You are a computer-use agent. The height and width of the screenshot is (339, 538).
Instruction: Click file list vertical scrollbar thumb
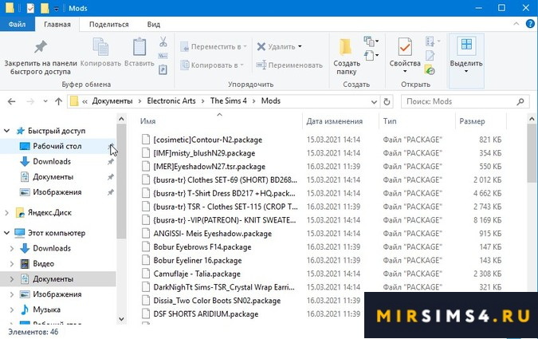[x=532, y=153]
